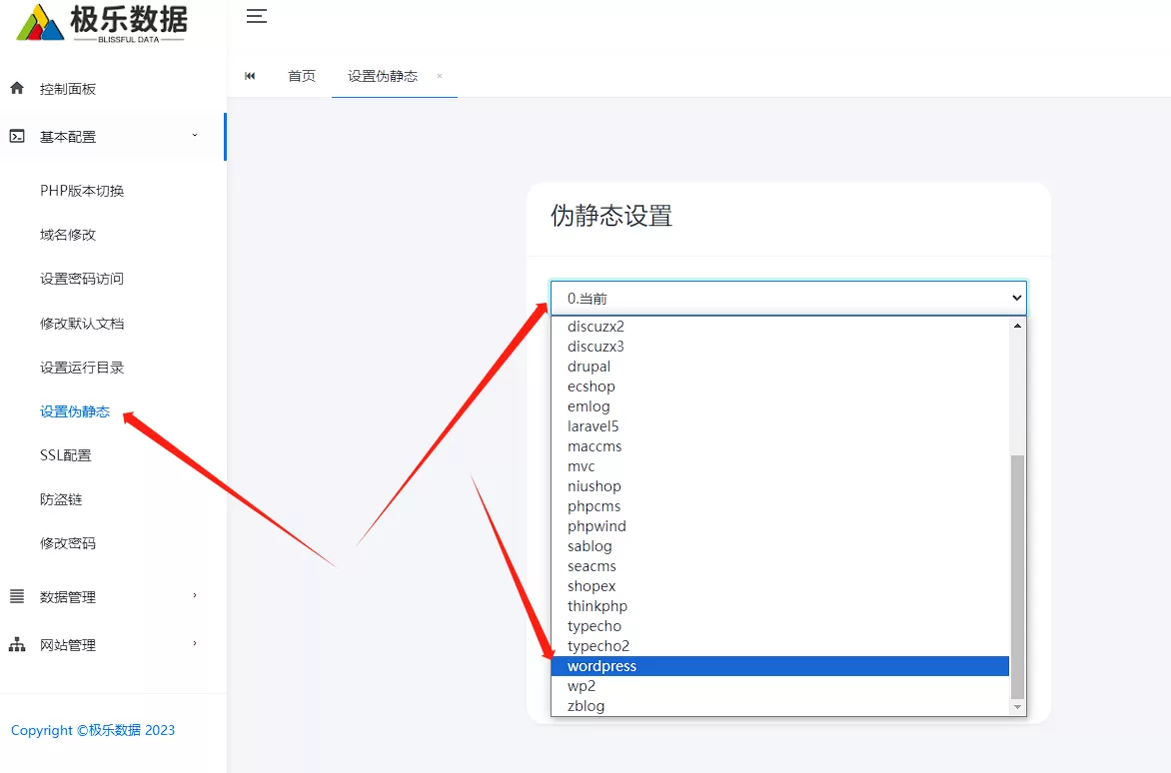Pick phpwind option

click(780, 526)
